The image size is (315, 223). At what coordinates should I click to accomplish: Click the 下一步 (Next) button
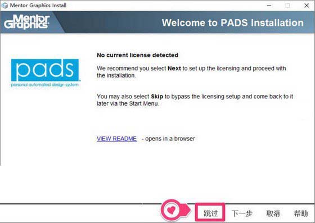242,213
